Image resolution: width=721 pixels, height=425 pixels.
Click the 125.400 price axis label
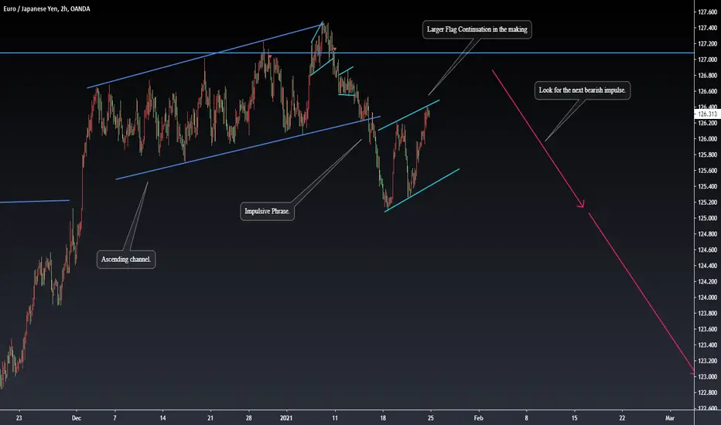coord(707,186)
